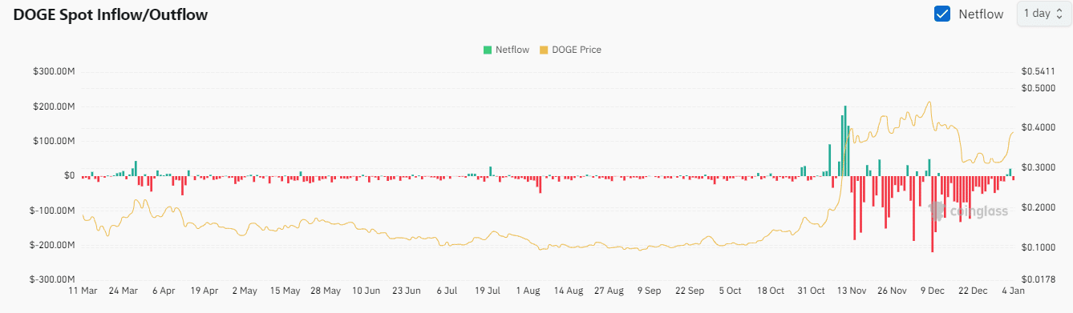Click the $0.5411 price axis label

1039,72
